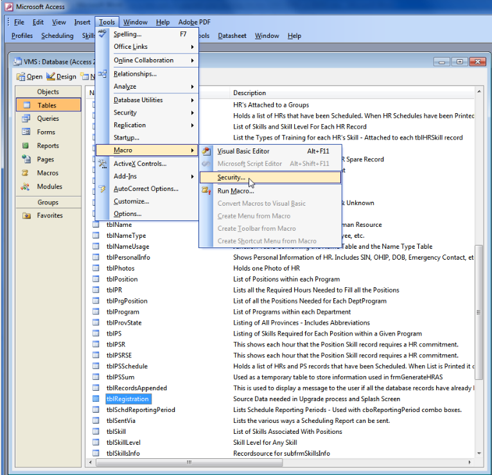The width and height of the screenshot is (492, 475).
Task: Click the Design toolbar icon
Action: point(51,76)
